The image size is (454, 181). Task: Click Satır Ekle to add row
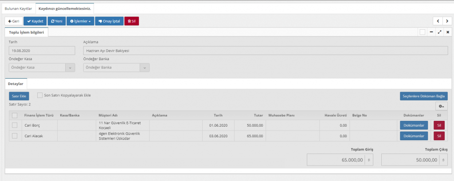click(19, 96)
